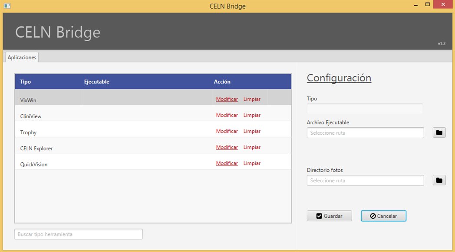455x252 pixels.
Task: Click Modificar link for Trophy
Action: coord(227,131)
